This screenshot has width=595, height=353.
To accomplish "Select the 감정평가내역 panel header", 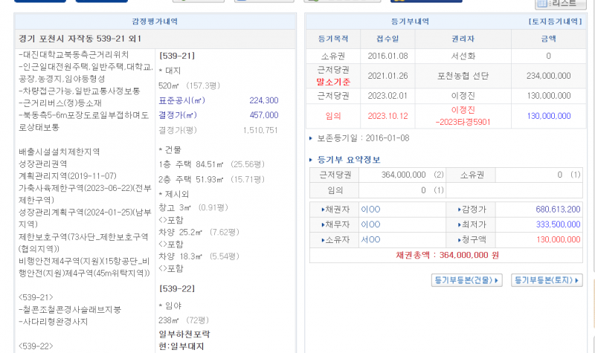I will tap(154, 22).
